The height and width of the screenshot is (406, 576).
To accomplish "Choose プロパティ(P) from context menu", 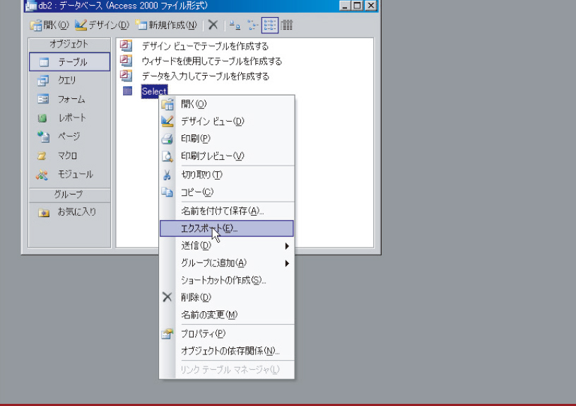I will pos(227,334).
